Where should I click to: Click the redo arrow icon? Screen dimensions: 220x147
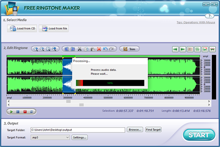(112, 49)
